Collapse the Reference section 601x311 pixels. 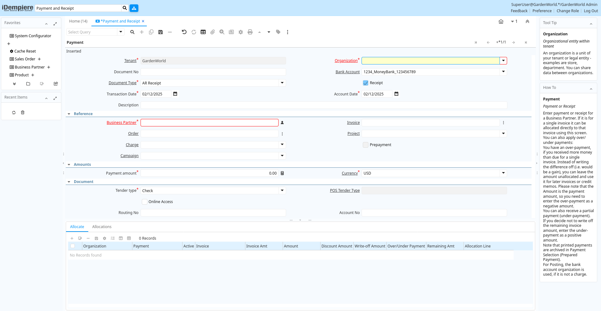(x=69, y=114)
